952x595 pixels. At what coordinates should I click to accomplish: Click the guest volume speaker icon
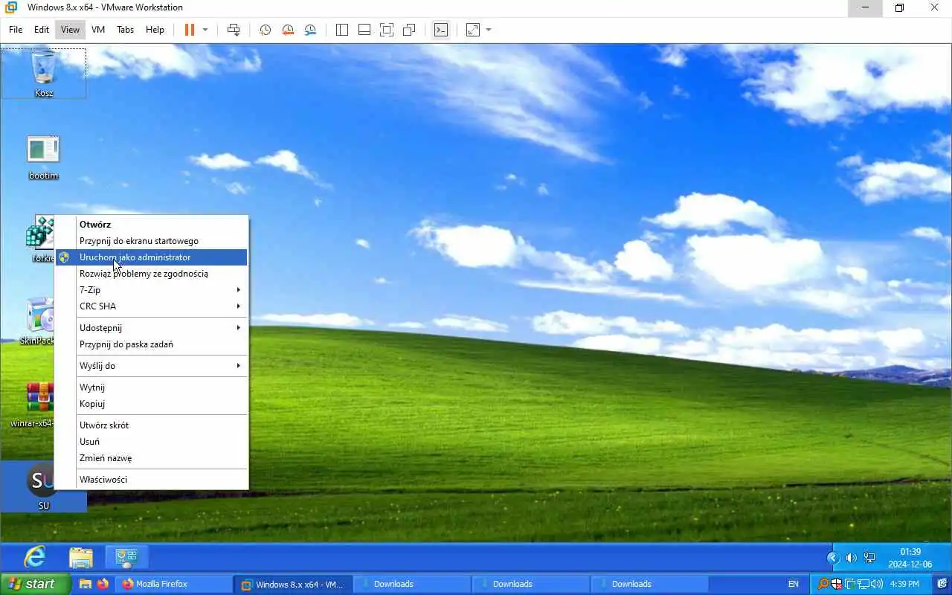point(851,558)
